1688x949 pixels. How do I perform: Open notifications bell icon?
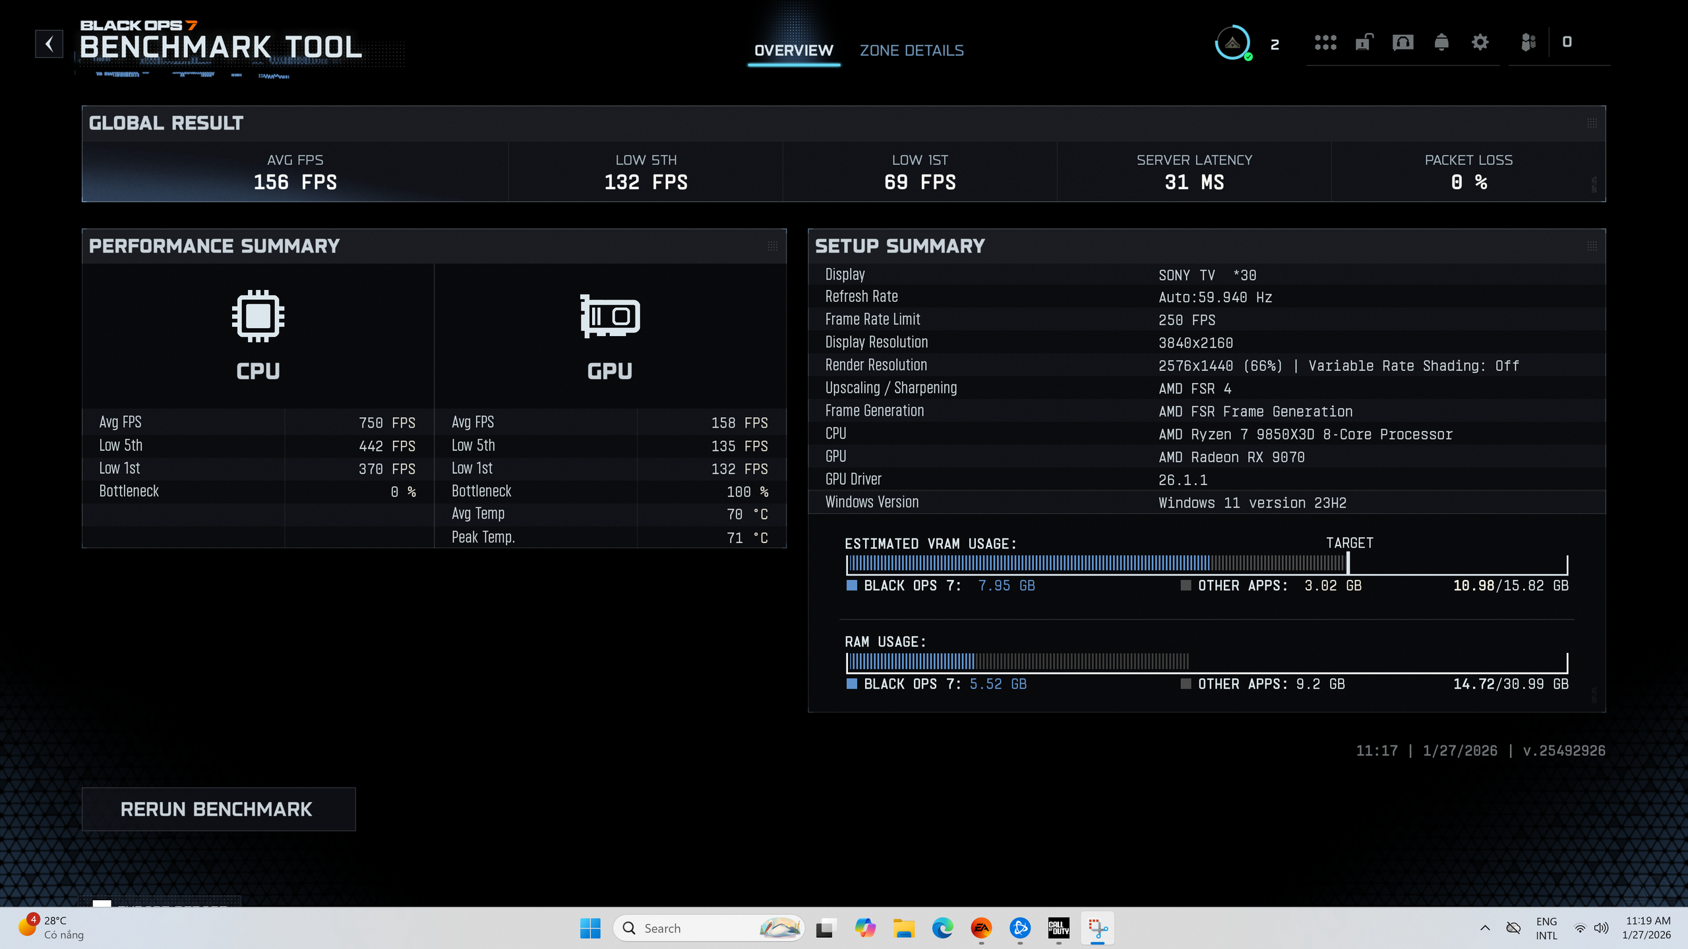1441,43
